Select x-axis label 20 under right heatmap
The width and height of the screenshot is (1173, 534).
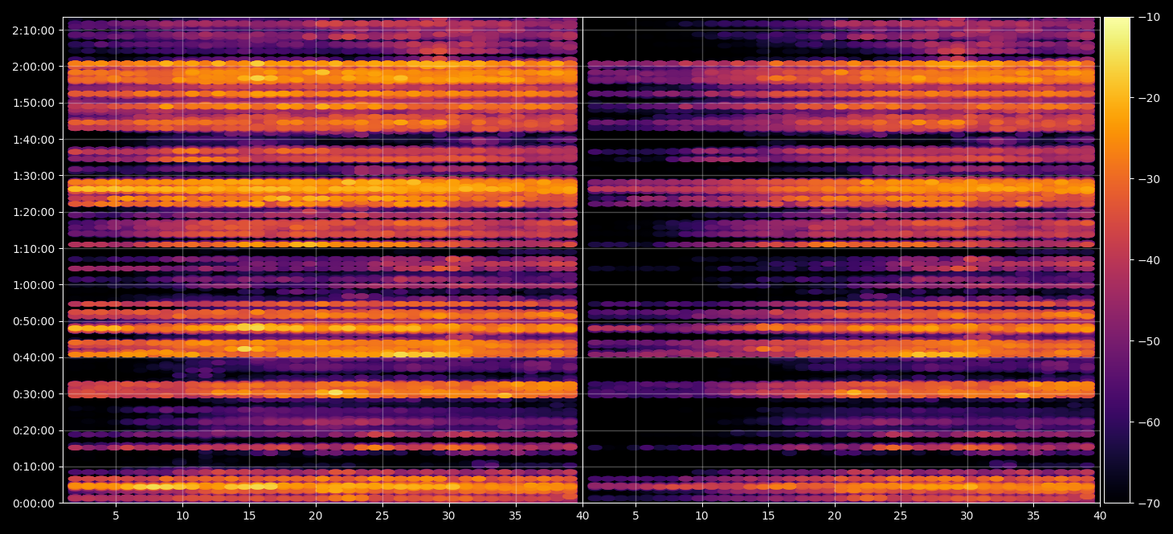835,515
